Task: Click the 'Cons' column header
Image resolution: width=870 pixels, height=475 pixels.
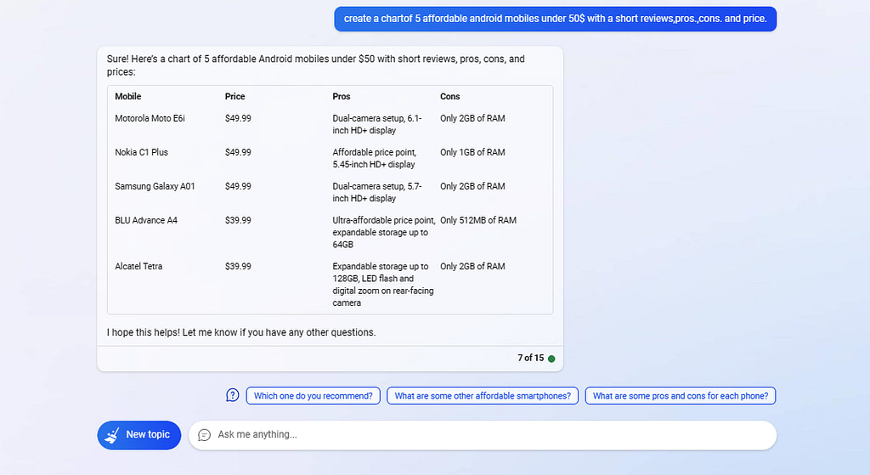Action: [x=450, y=97]
